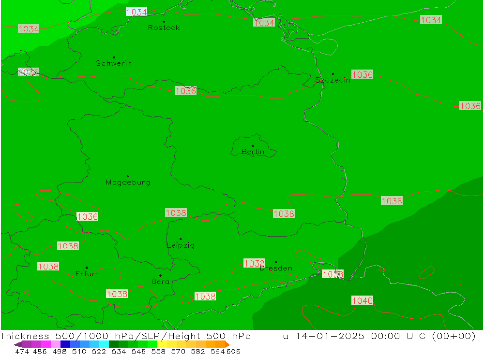Click the 1036 label between Schwerin and Berlin

(185, 91)
